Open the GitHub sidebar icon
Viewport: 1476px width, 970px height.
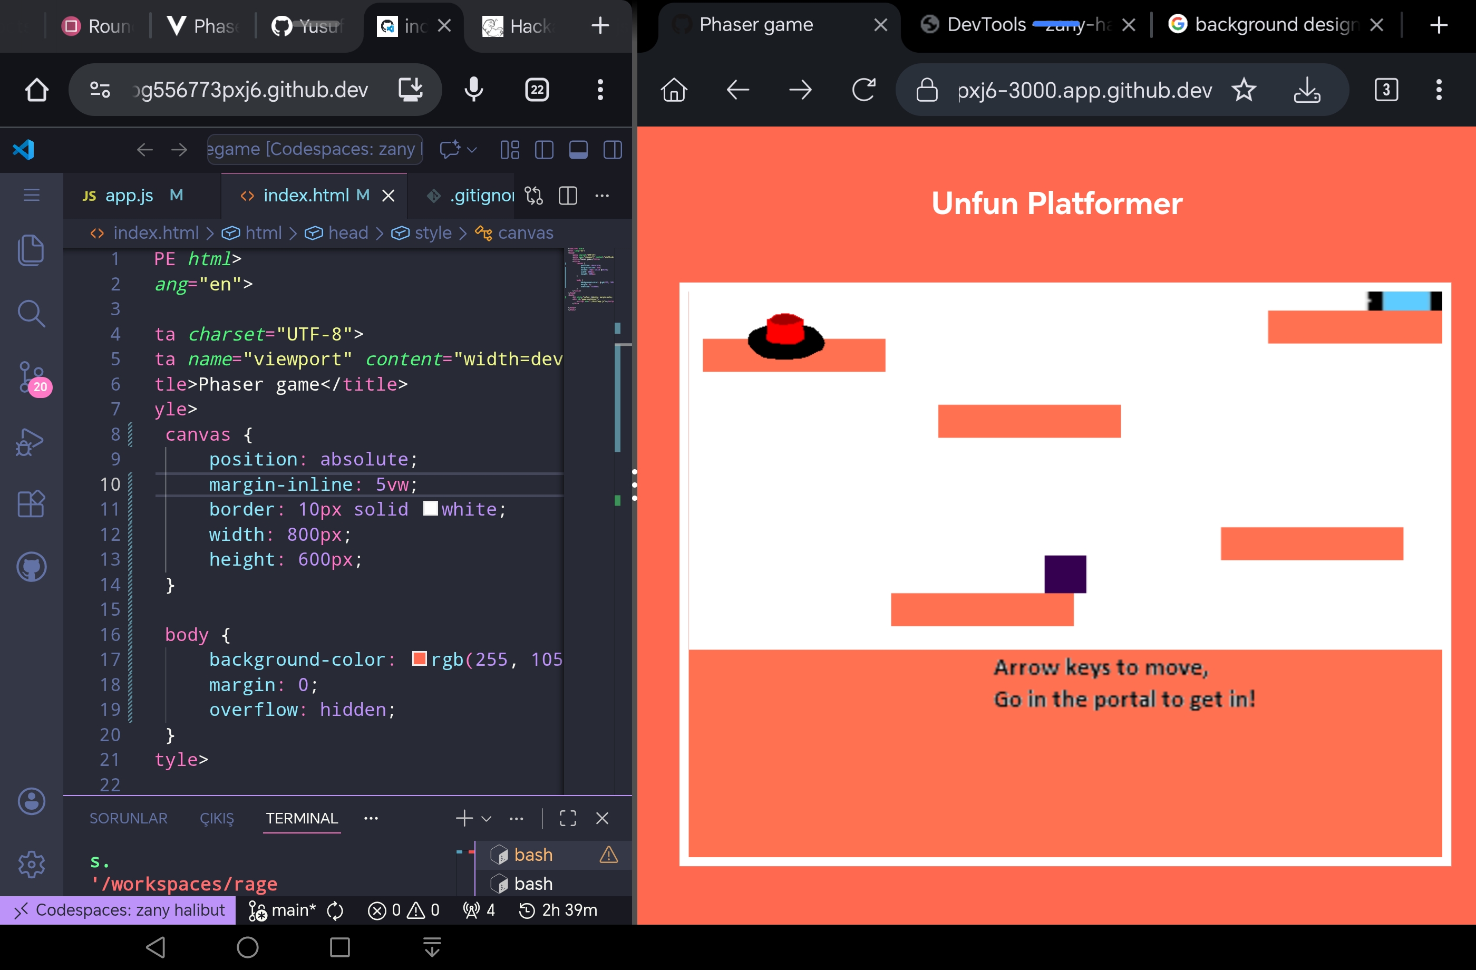(x=31, y=566)
